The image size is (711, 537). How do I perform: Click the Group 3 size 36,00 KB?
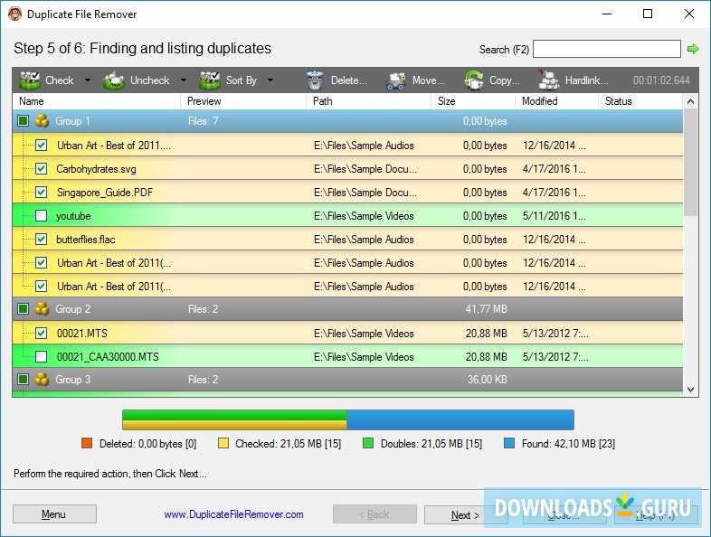(488, 380)
